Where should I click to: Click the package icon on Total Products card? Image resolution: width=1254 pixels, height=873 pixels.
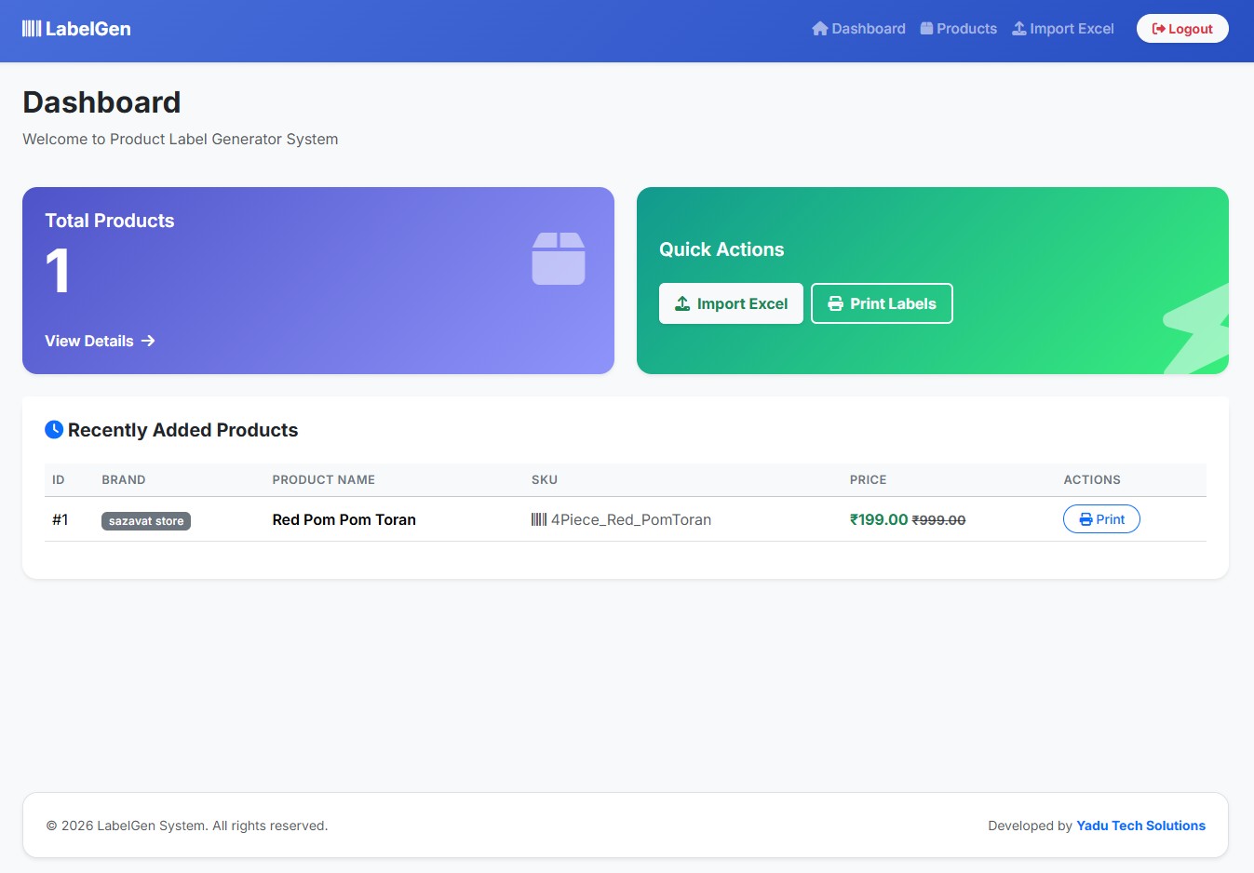pos(559,259)
